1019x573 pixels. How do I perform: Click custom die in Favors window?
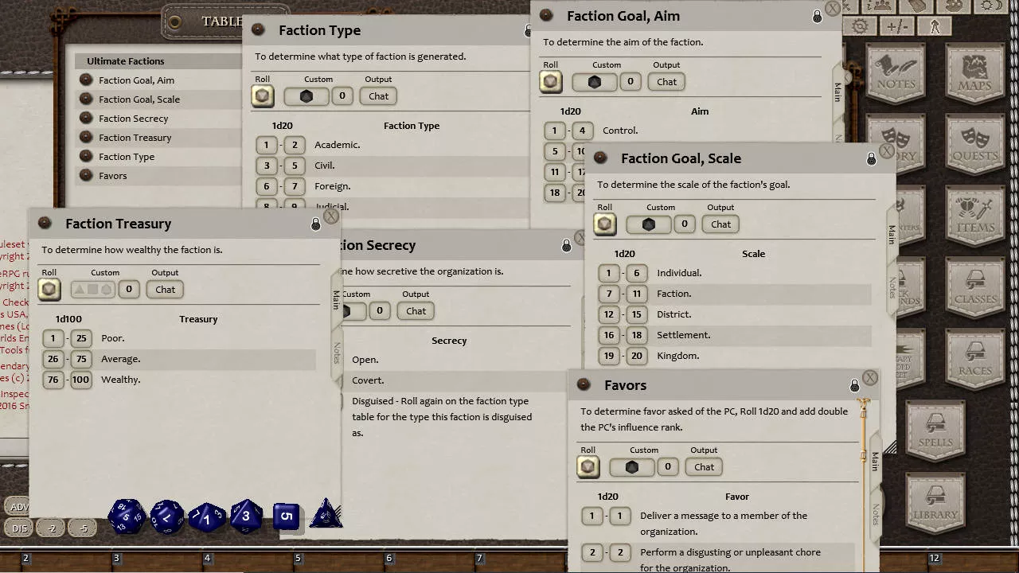pos(632,467)
